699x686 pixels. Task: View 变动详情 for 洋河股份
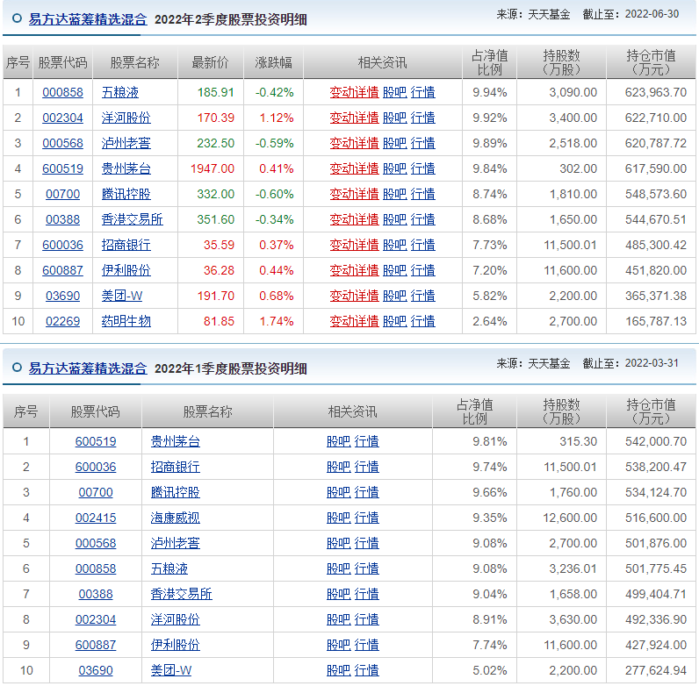[x=355, y=118]
